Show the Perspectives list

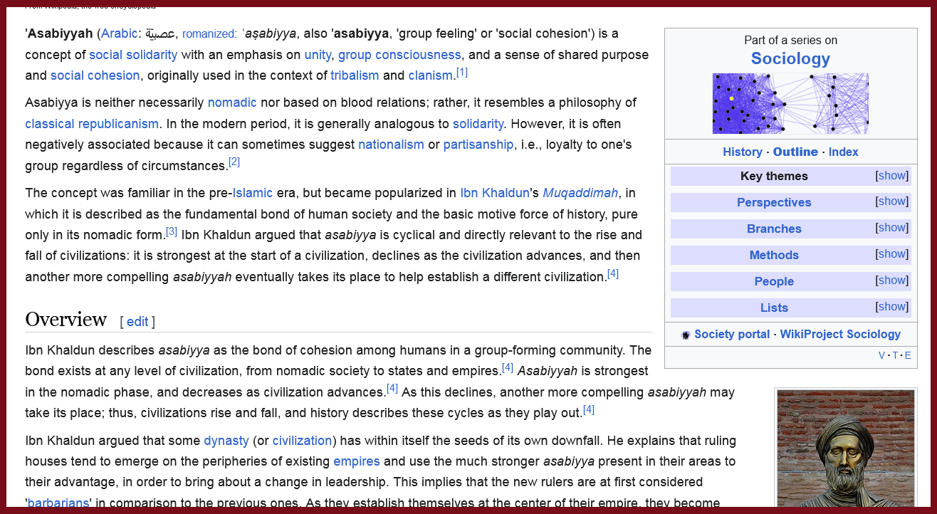pyautogui.click(x=891, y=201)
